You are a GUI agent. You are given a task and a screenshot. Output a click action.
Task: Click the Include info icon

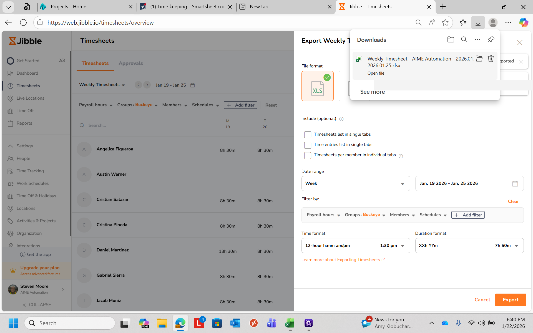(341, 119)
